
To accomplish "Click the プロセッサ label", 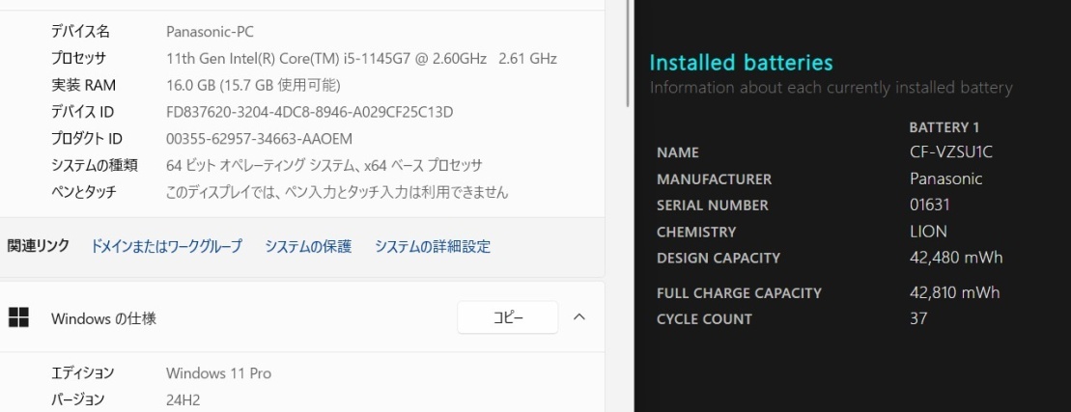I will coord(78,59).
